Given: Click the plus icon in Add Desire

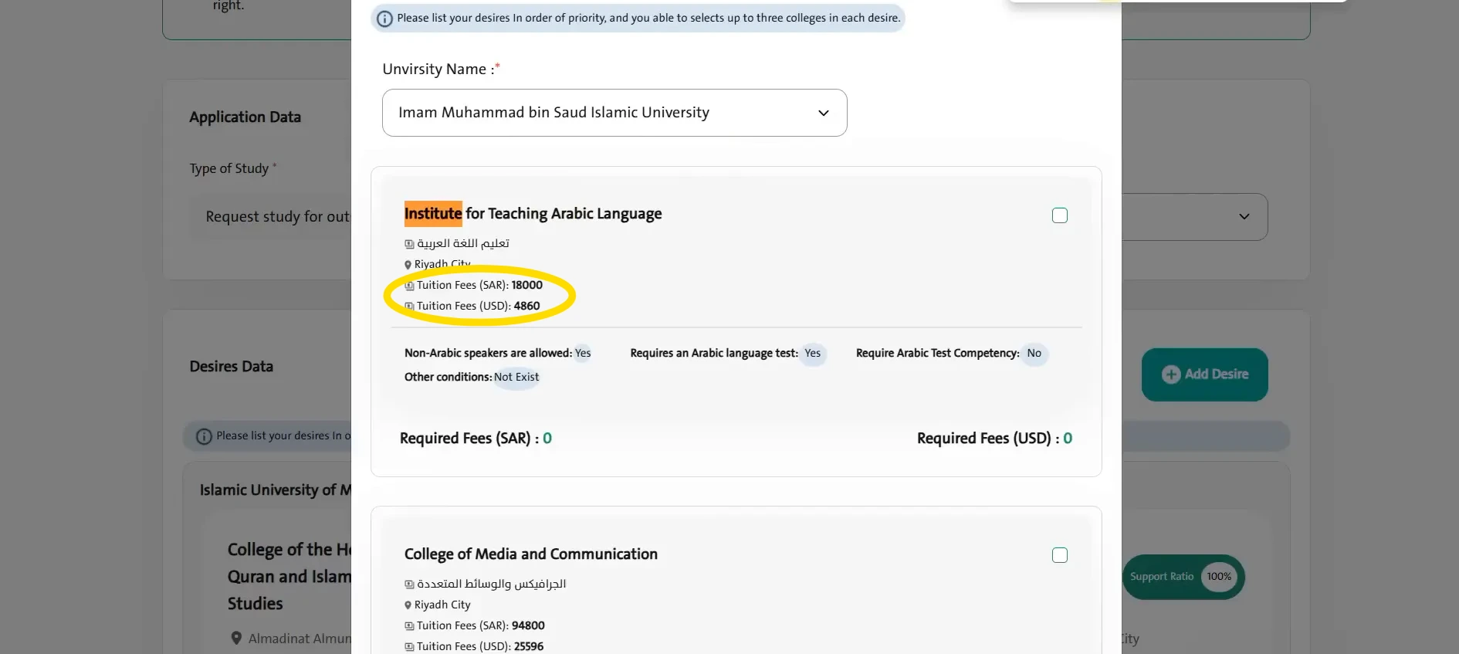Looking at the screenshot, I should [x=1171, y=374].
